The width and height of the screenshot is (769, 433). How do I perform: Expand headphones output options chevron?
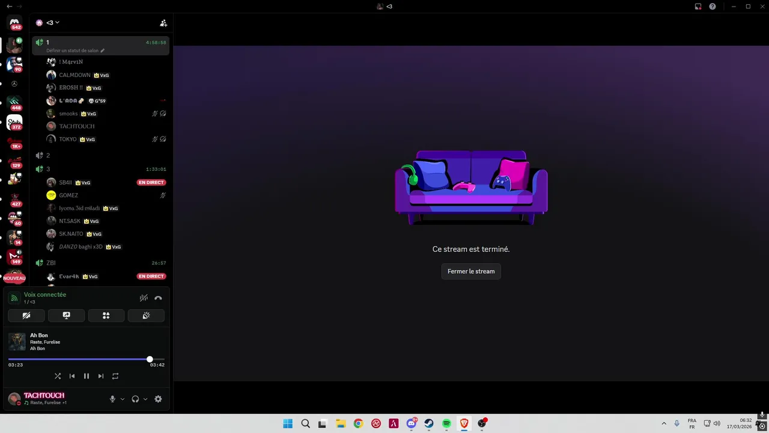(x=145, y=399)
